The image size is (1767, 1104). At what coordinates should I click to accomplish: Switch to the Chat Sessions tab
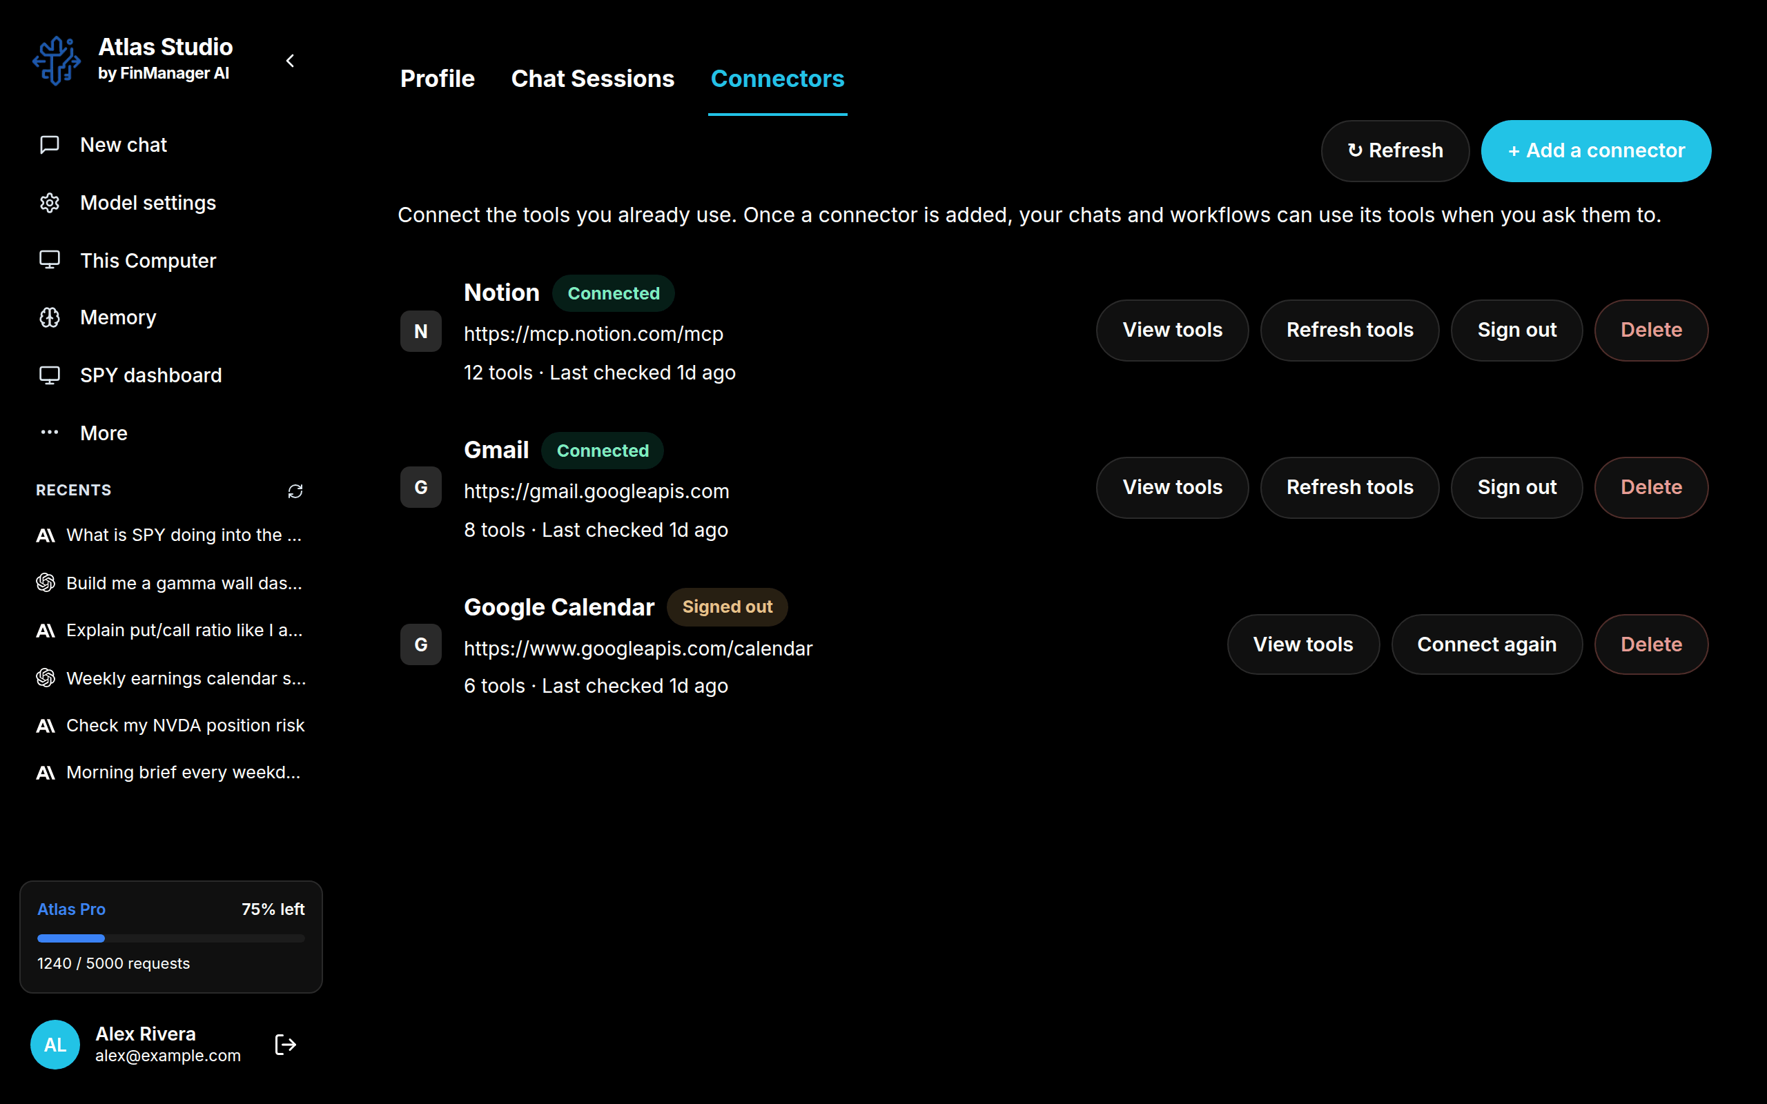[x=593, y=79]
